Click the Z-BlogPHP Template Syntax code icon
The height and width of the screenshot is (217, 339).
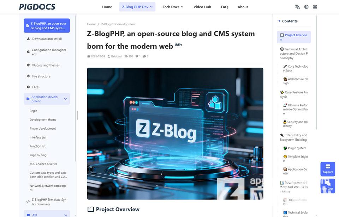[x=28, y=202]
